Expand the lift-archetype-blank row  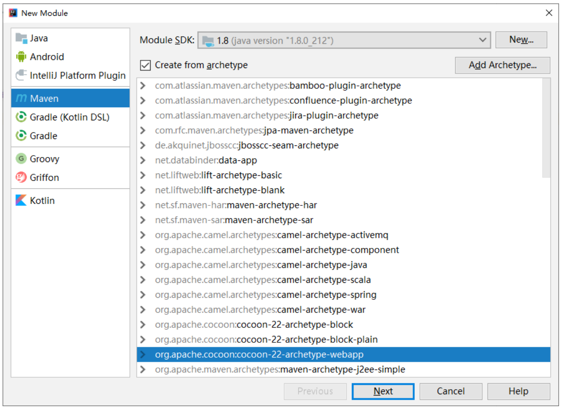(x=143, y=190)
